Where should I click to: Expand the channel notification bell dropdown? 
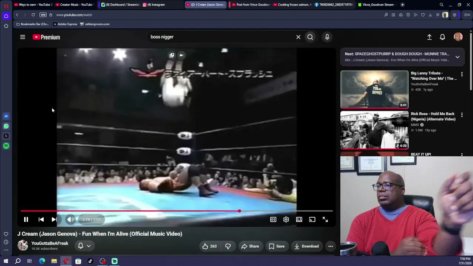tap(84, 246)
